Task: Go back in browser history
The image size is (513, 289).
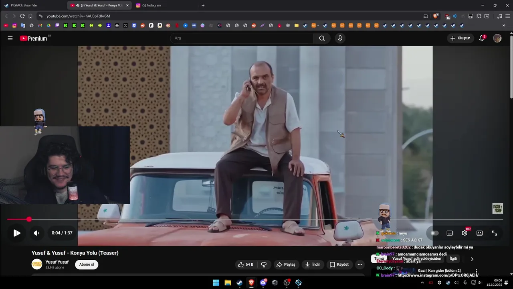Action: click(x=6, y=16)
